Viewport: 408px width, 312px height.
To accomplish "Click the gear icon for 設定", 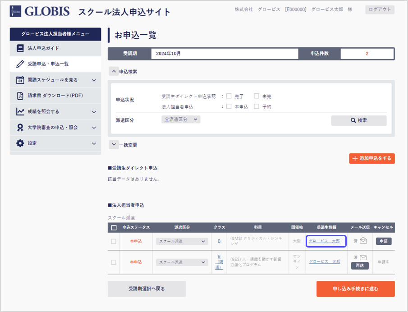I will [20, 143].
